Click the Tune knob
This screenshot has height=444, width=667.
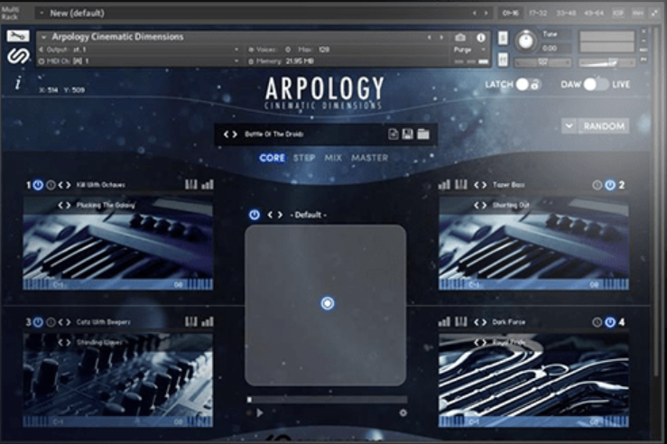pyautogui.click(x=526, y=42)
